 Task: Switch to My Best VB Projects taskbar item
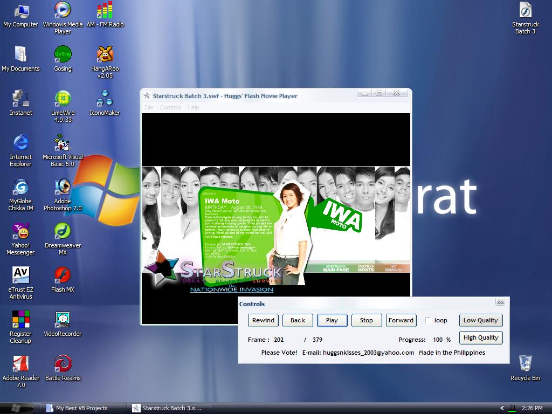(82, 408)
